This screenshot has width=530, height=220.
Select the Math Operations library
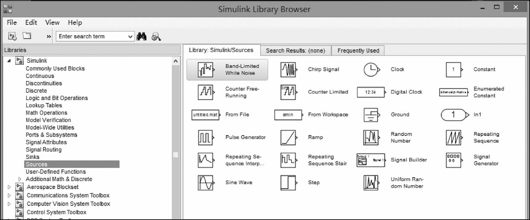(x=47, y=113)
